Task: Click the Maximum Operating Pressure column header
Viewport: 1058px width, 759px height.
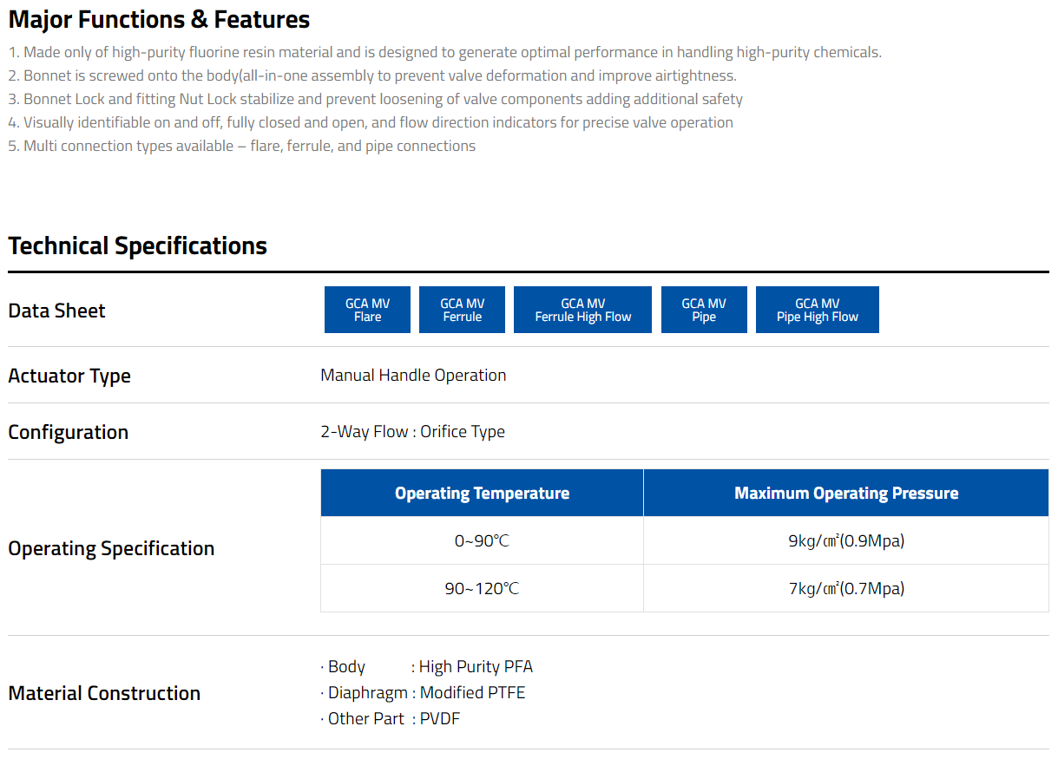Action: [x=846, y=493]
